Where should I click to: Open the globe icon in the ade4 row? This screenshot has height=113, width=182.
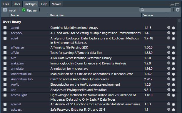(169, 38)
